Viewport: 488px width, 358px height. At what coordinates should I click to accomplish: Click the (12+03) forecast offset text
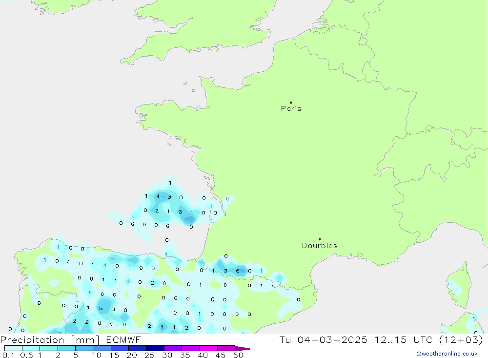[461, 339]
